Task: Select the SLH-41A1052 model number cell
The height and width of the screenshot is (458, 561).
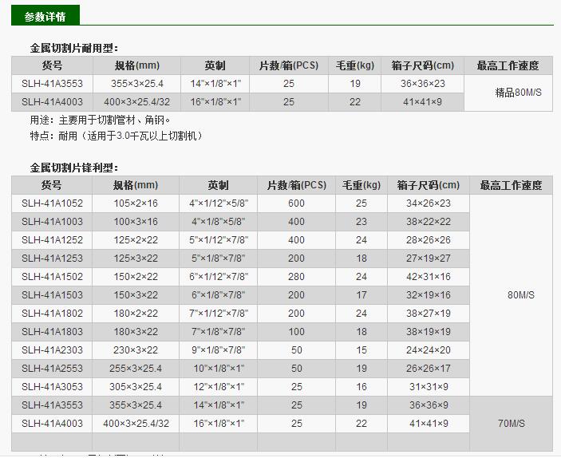Action: [x=52, y=203]
